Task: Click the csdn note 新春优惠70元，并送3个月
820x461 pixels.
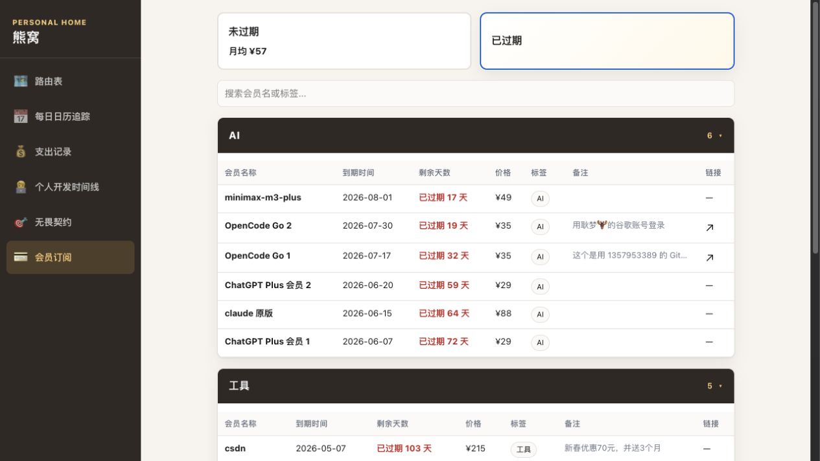Action: (613, 448)
